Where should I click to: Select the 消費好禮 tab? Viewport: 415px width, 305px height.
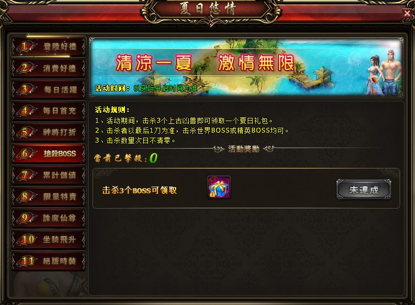(48, 68)
